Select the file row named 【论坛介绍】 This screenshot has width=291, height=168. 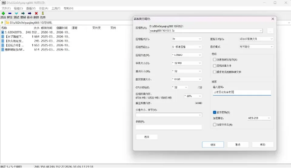coord(35,45)
